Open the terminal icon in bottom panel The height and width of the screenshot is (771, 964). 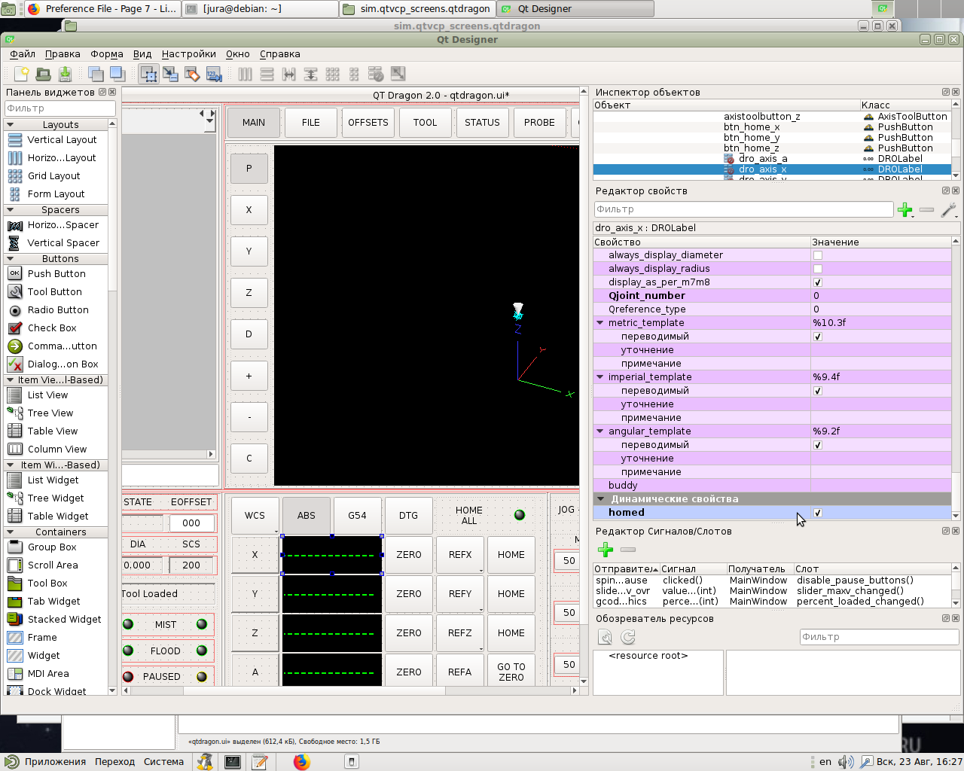233,761
